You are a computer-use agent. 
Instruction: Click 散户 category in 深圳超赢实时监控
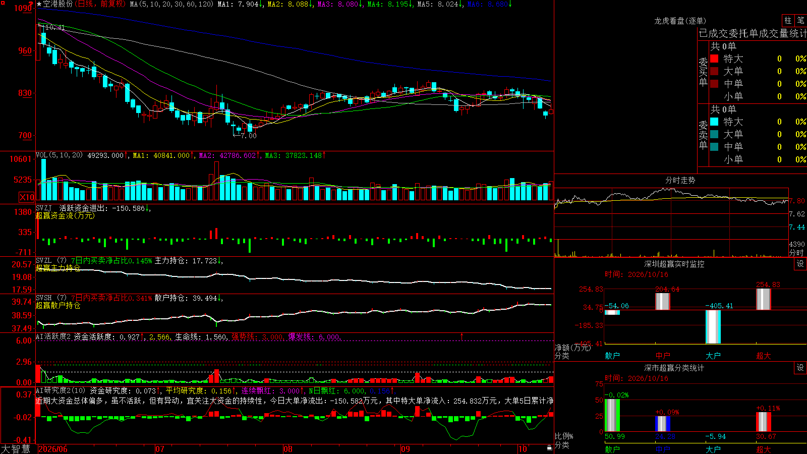(612, 356)
